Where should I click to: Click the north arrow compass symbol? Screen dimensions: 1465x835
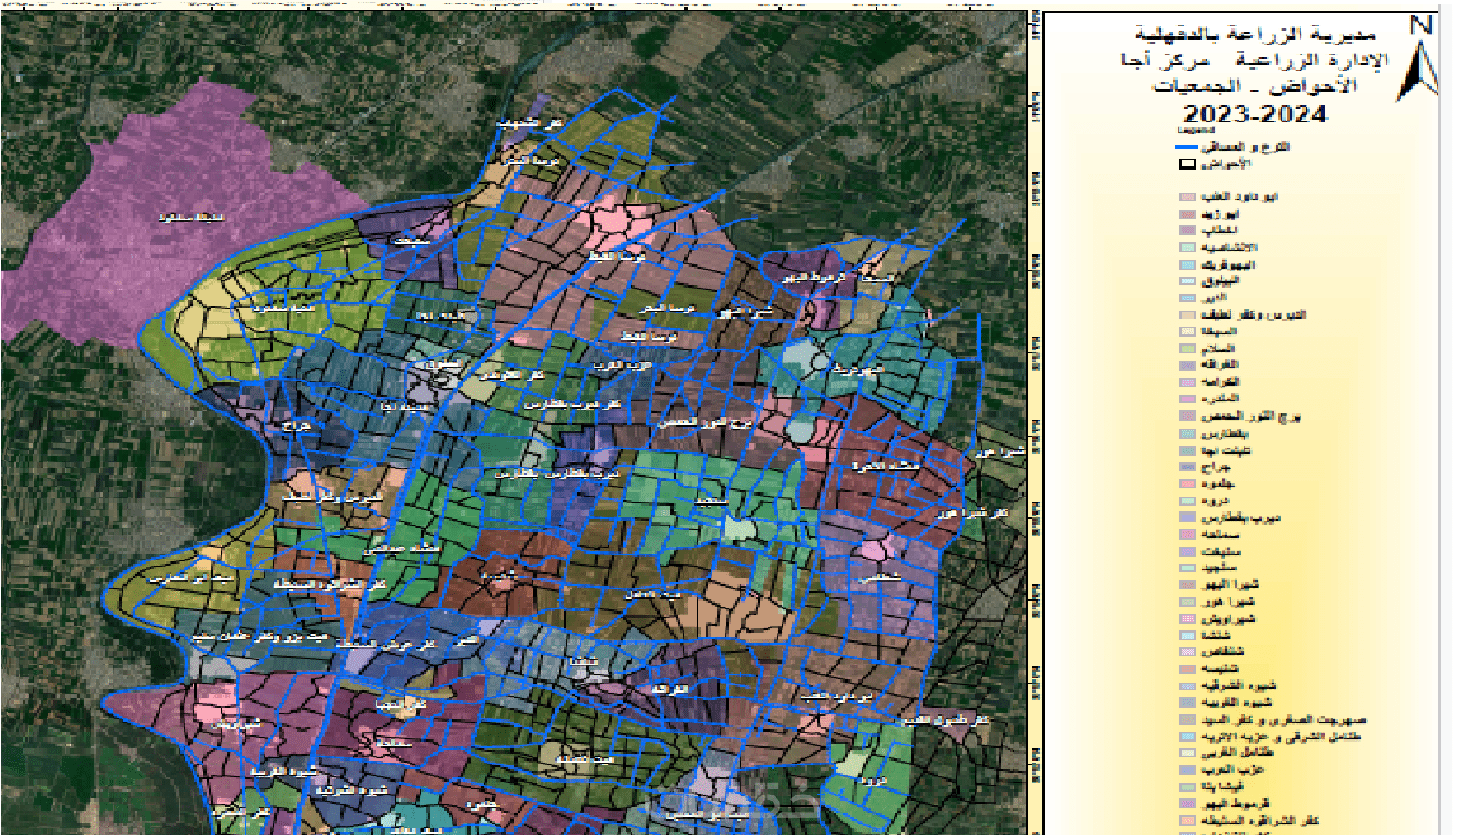click(x=1418, y=58)
